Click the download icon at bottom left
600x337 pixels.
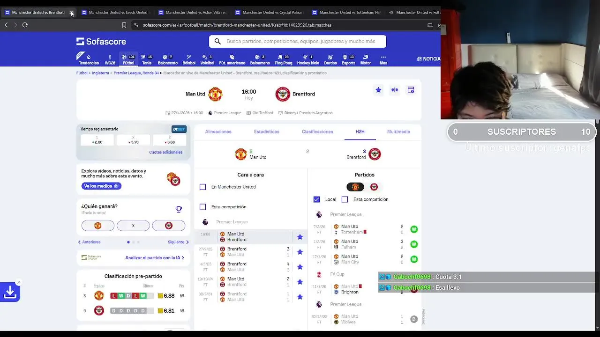pyautogui.click(x=10, y=292)
